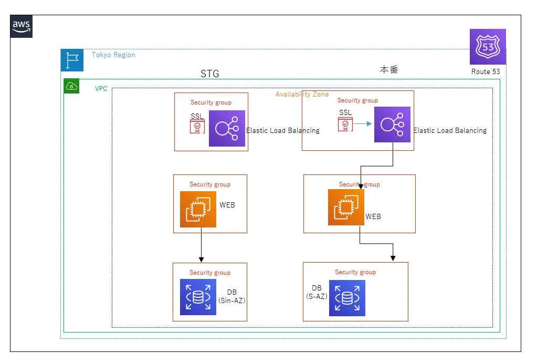Viewport: 537px width, 363px height.
Task: Click the production SSL certificate icon
Action: tap(345, 124)
